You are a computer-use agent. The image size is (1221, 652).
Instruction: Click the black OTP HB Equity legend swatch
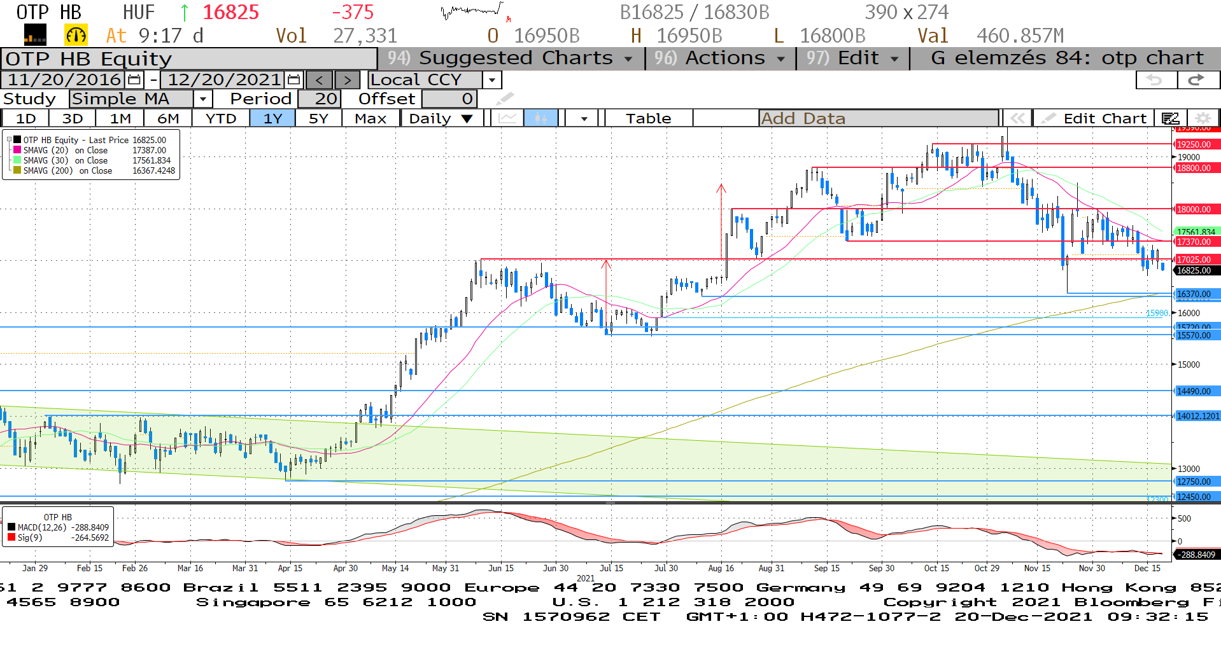click(17, 140)
